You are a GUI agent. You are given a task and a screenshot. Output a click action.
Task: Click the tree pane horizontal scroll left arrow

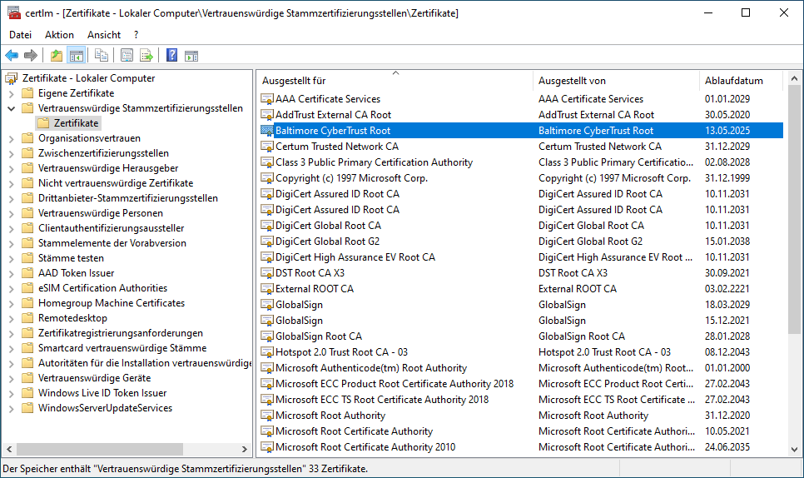point(9,450)
